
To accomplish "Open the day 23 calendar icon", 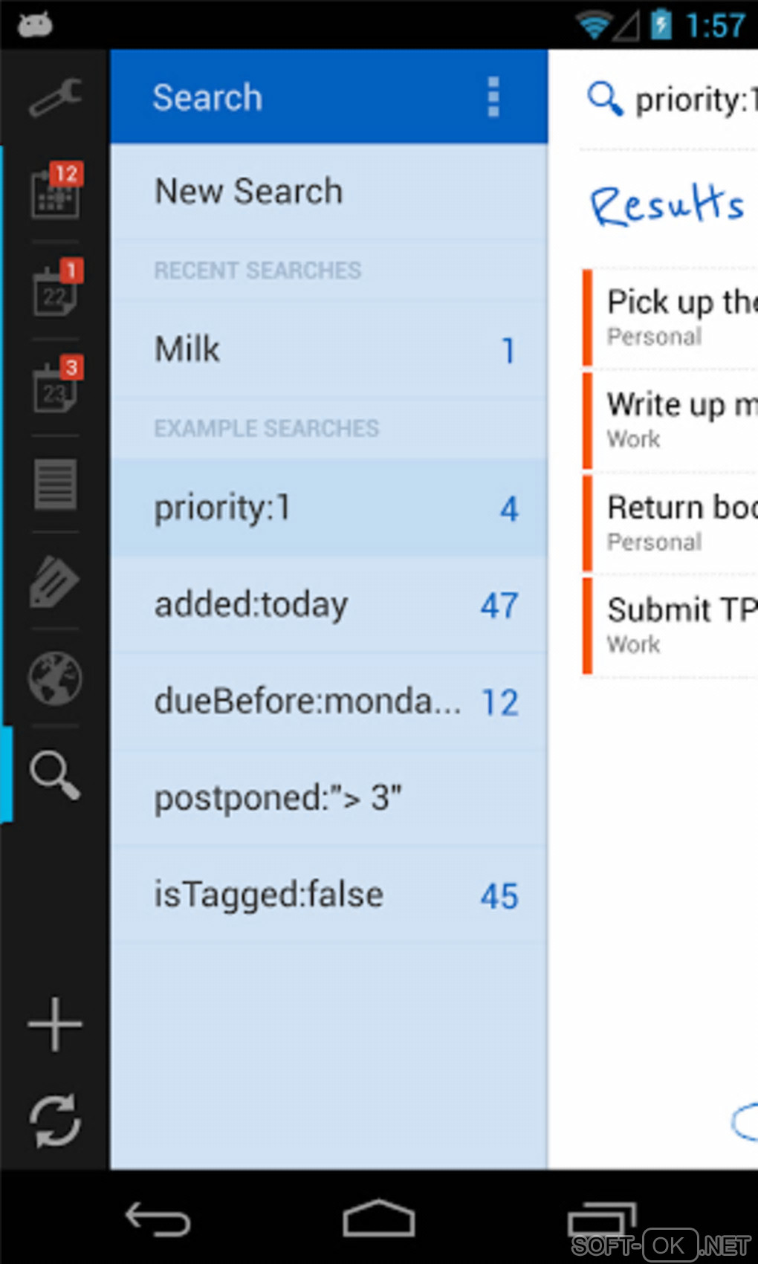I will [55, 386].
